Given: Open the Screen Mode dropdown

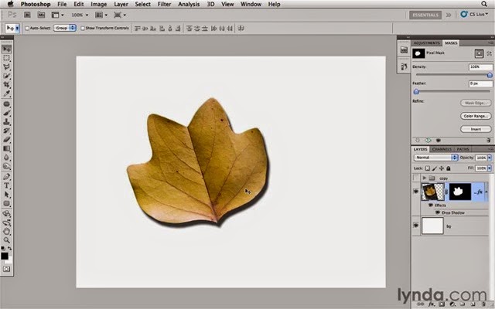Looking at the screenshot, I should 120,15.
